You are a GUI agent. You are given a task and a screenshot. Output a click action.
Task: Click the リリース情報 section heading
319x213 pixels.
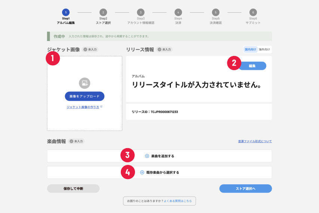pyautogui.click(x=140, y=50)
